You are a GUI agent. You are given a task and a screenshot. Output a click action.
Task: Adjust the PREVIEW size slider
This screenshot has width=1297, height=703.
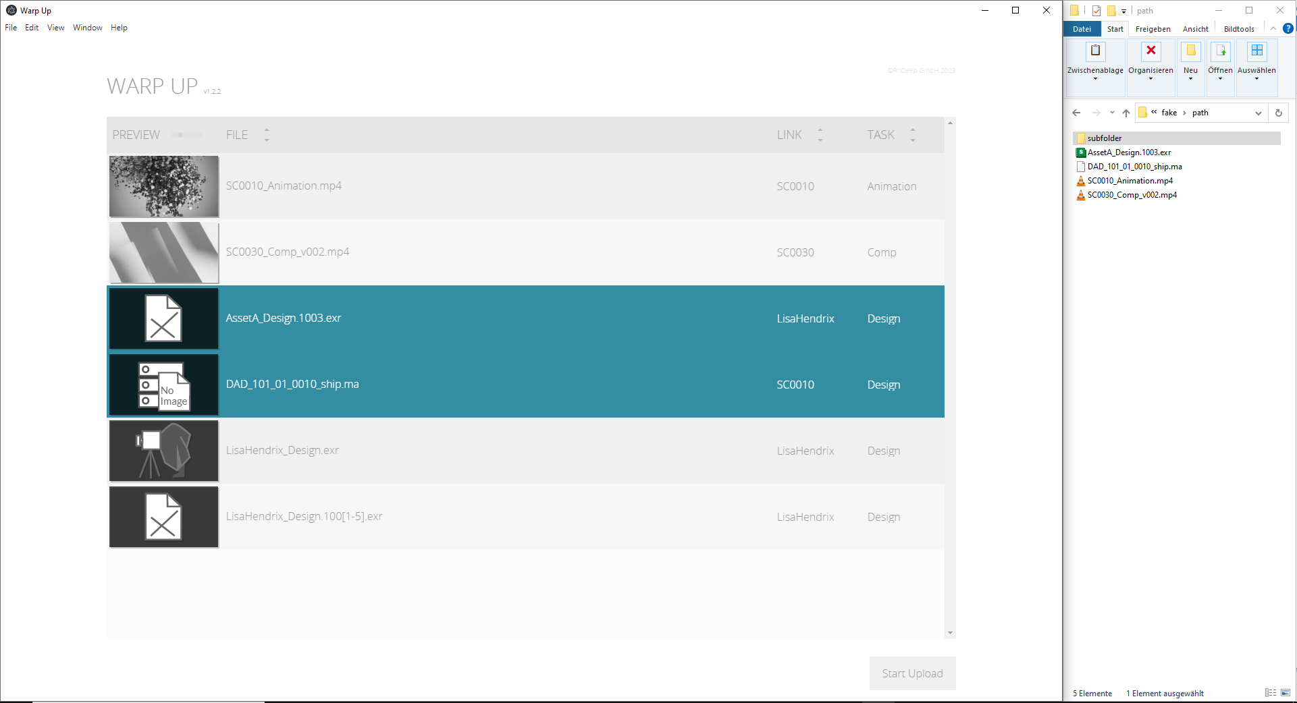coord(180,135)
